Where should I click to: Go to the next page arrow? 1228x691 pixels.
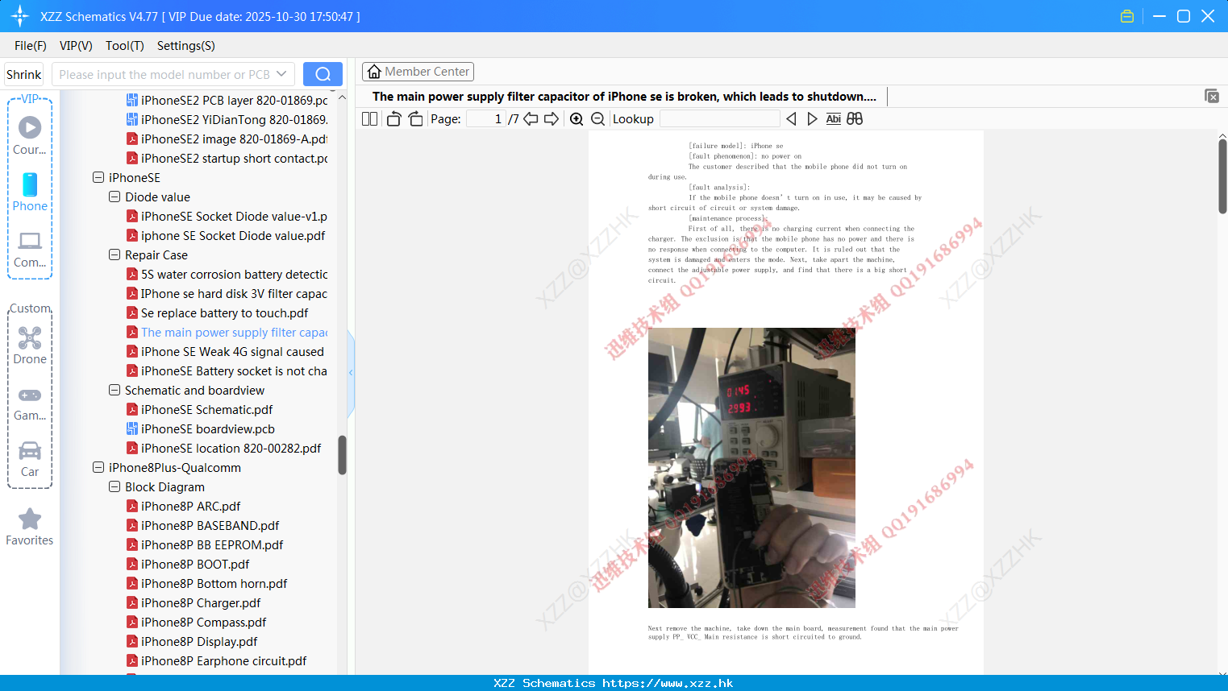tap(552, 119)
